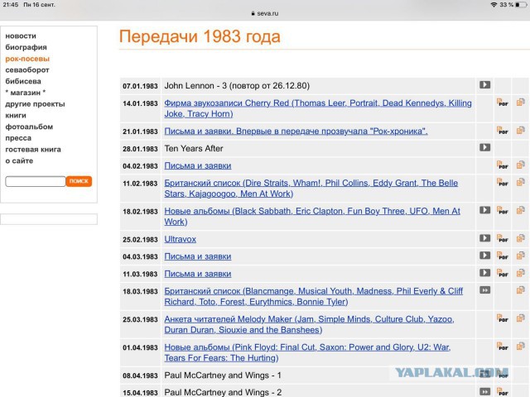Open the другие проекты menu item
Image resolution: width=530 pixels, height=397 pixels.
(35, 104)
